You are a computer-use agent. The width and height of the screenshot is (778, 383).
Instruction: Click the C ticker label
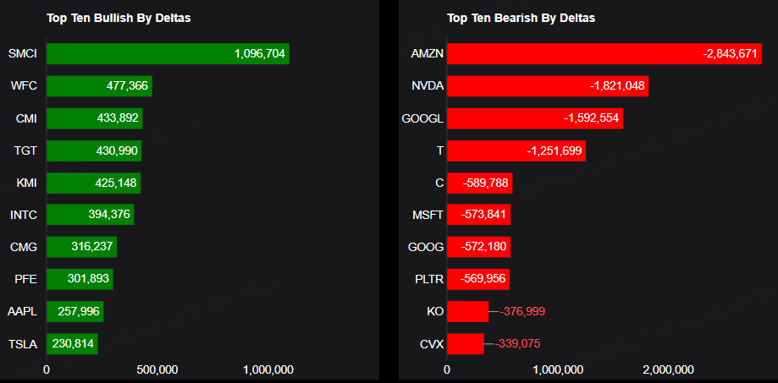click(439, 183)
